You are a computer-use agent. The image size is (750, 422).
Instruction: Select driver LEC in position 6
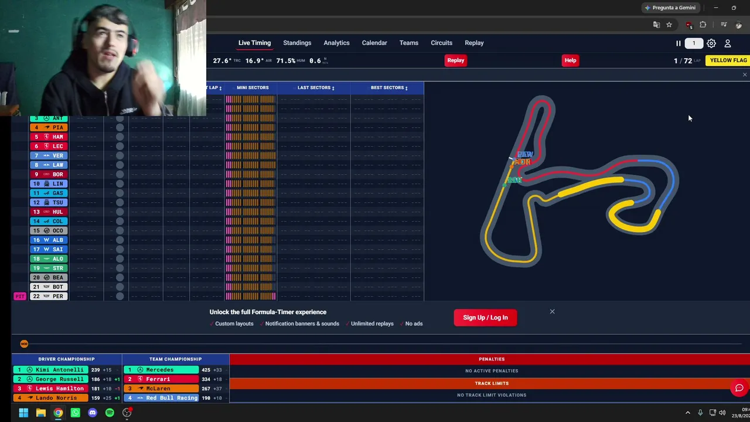pyautogui.click(x=48, y=147)
